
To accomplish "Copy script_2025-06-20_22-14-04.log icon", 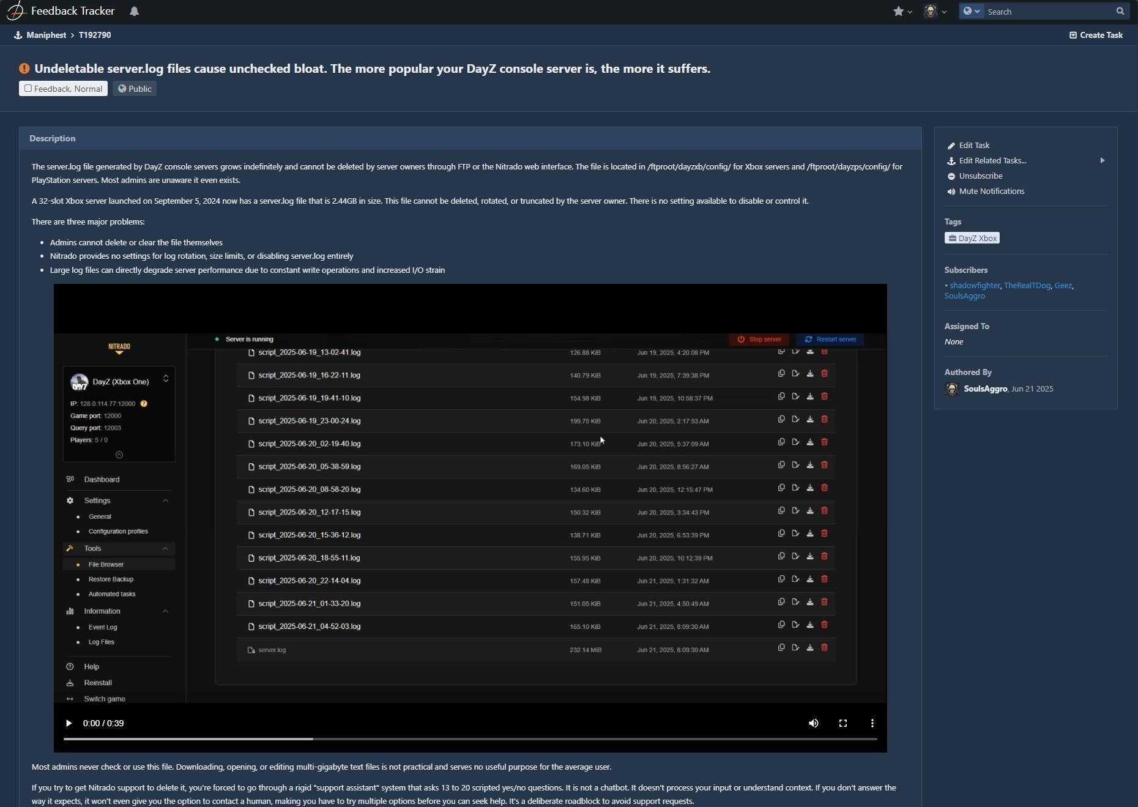I will point(781,579).
